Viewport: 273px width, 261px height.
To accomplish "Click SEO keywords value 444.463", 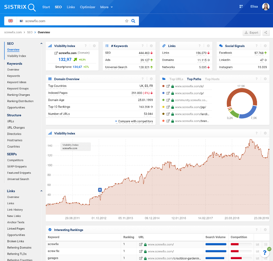I will point(144,53).
